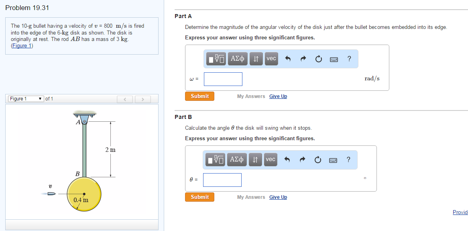Screen dimensions: 468x231
Task: Open help for the Part A toolbar
Action: click(x=349, y=59)
